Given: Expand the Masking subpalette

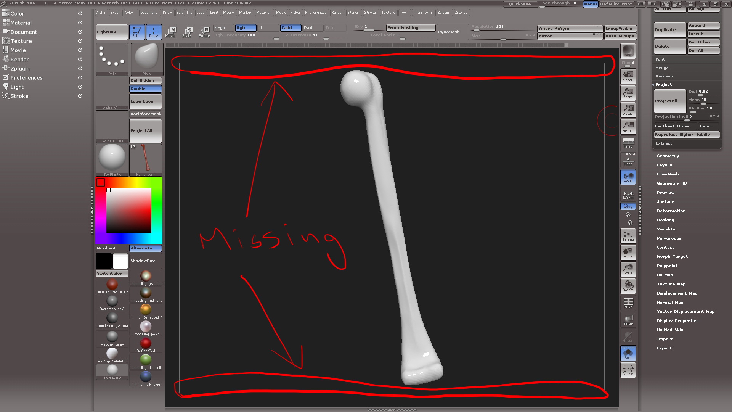Looking at the screenshot, I should pos(665,220).
